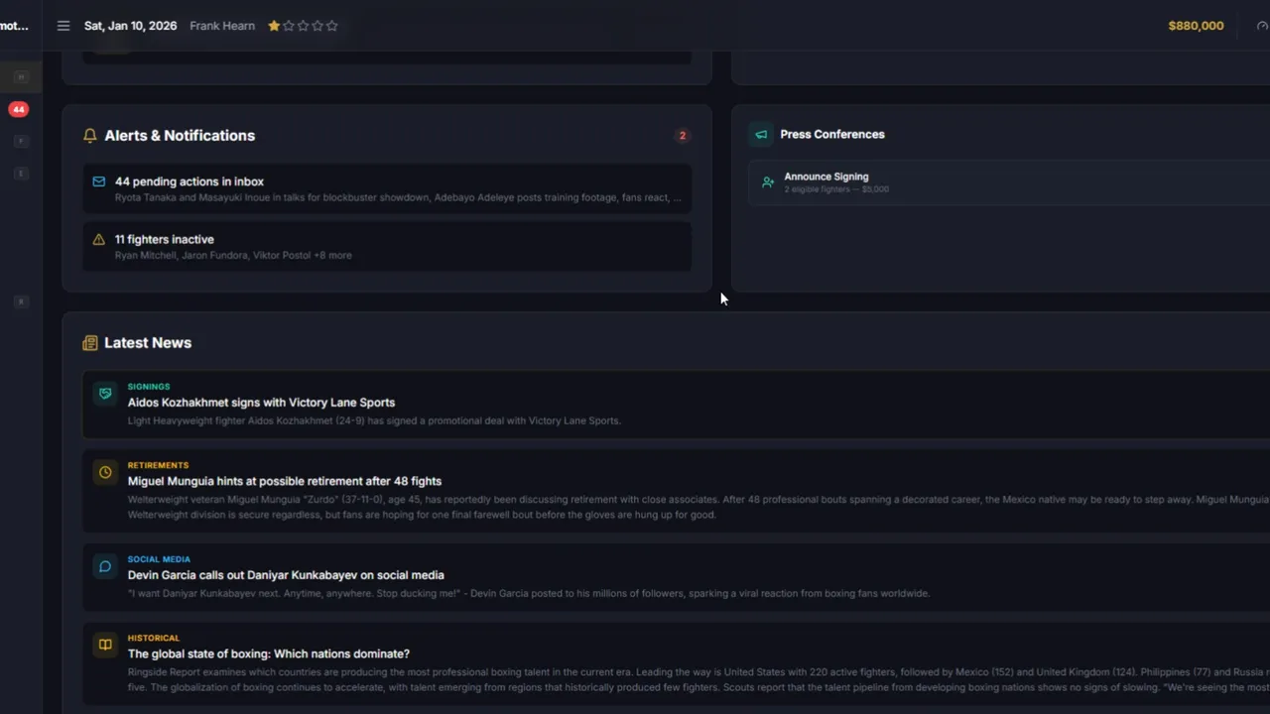
Task: Click the SIGNINGS category label
Action: point(149,387)
